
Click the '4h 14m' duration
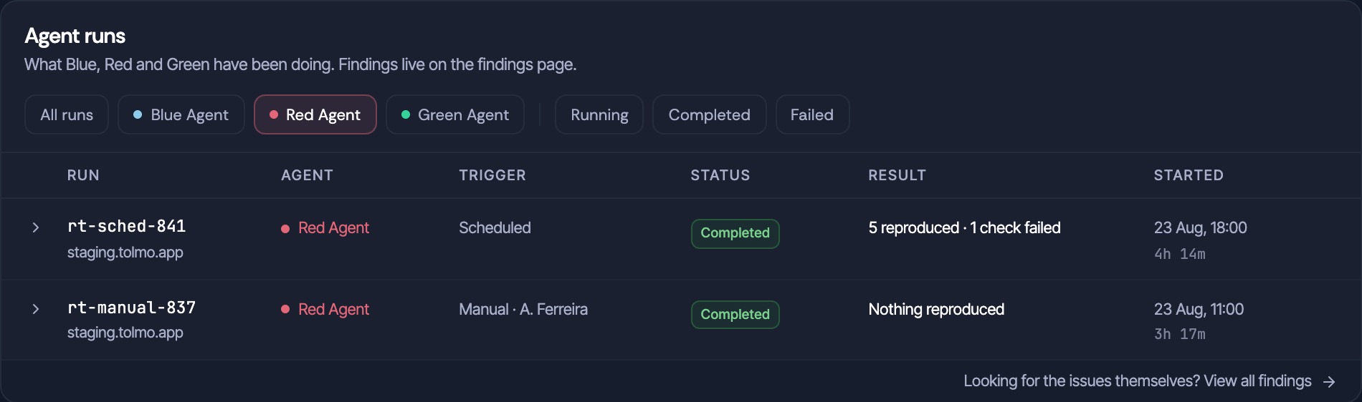click(1180, 254)
